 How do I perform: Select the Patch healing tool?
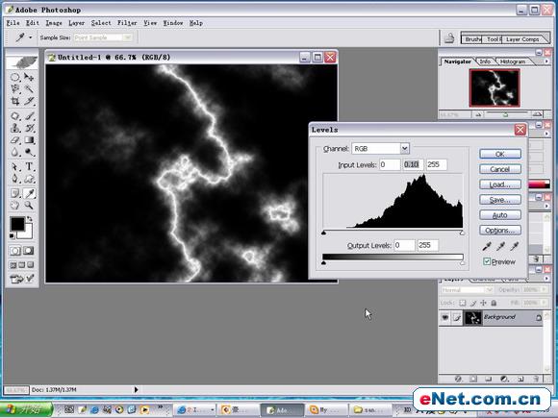tap(15, 116)
